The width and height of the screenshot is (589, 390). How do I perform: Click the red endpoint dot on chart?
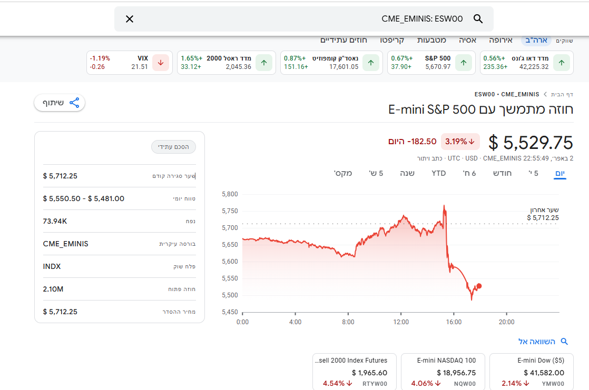point(479,286)
